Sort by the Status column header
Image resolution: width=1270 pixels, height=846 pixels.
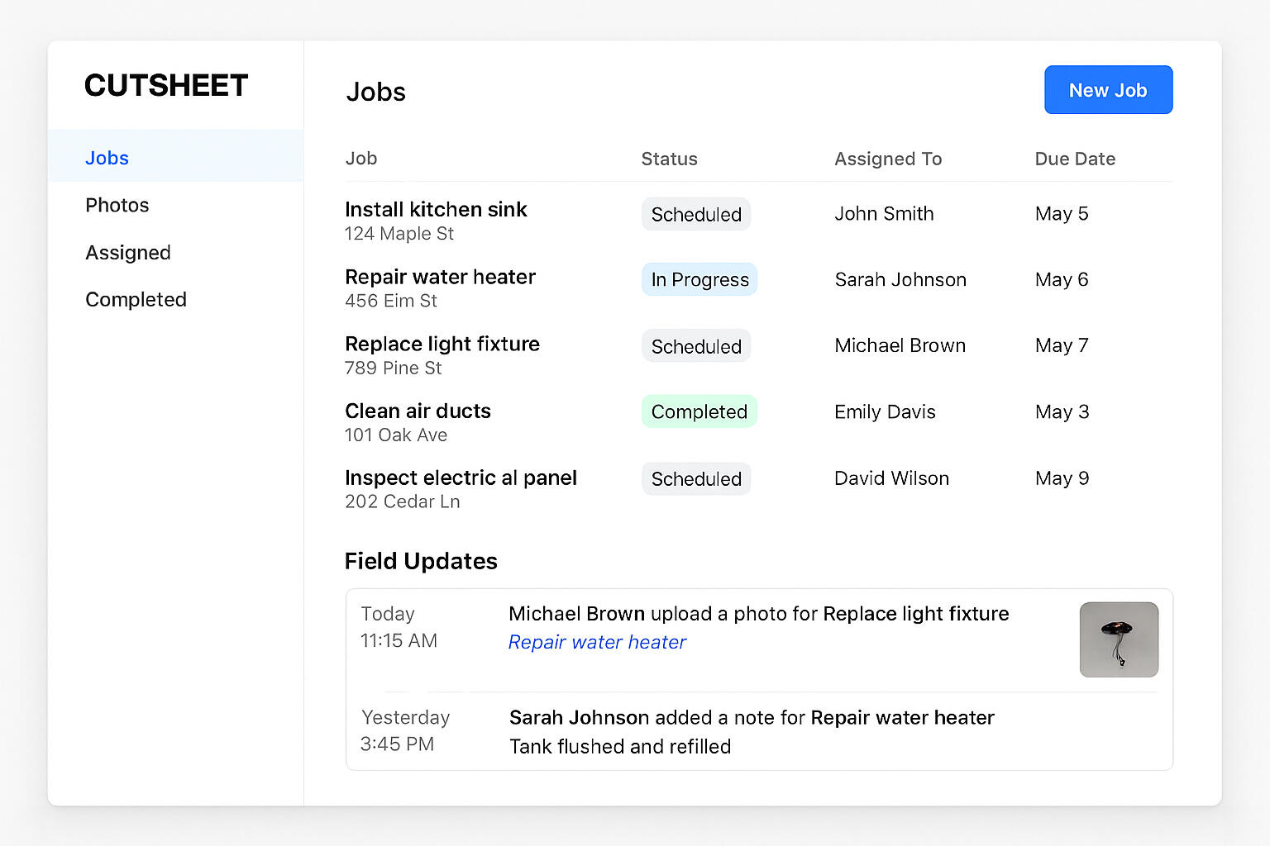coord(669,159)
